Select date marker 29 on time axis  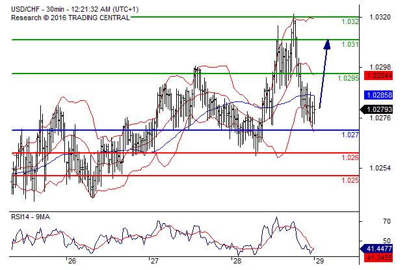[320, 261]
